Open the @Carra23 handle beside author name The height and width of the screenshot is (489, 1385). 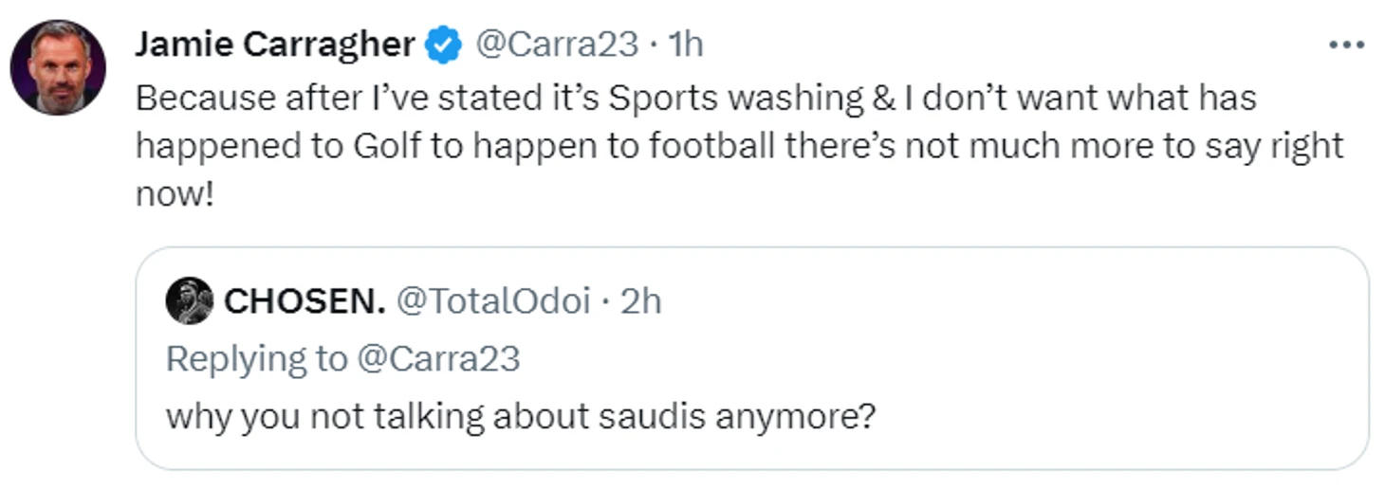coord(555,45)
